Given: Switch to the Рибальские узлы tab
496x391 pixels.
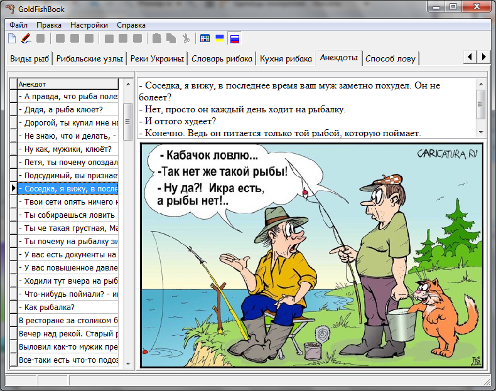Looking at the screenshot, I should 90,59.
